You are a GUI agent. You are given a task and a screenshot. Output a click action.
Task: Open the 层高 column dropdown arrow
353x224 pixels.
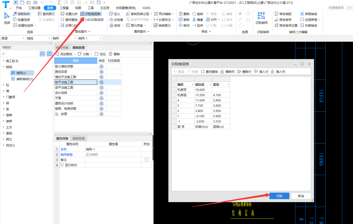click(x=228, y=85)
